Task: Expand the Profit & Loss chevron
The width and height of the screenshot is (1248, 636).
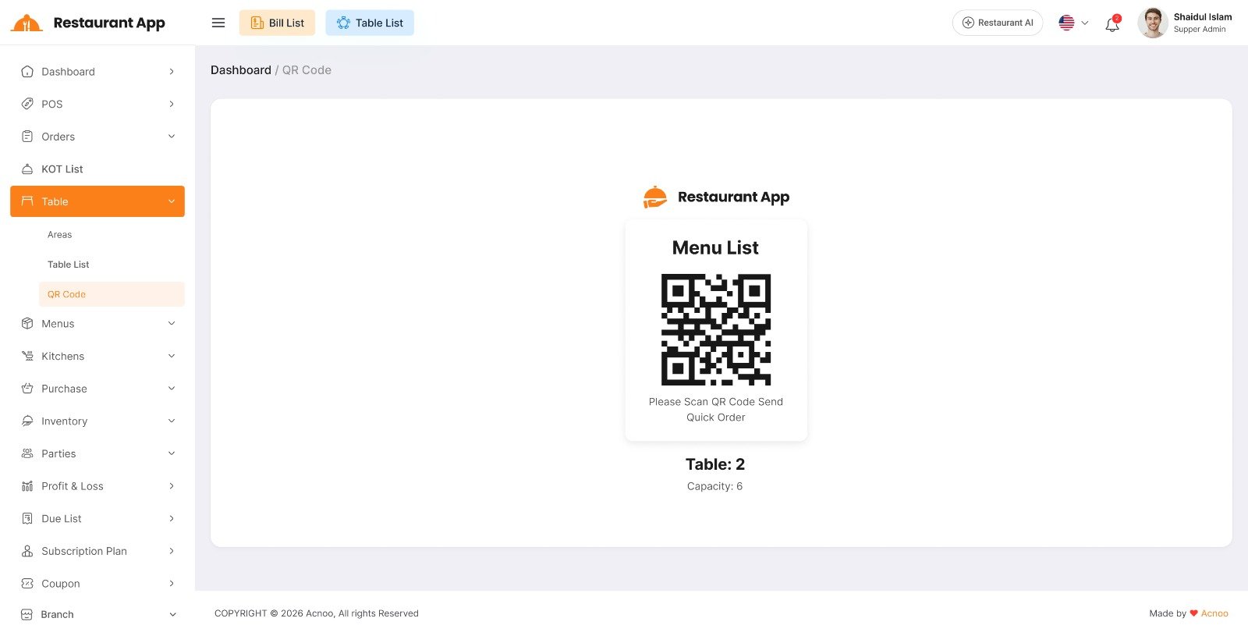Action: click(x=172, y=486)
